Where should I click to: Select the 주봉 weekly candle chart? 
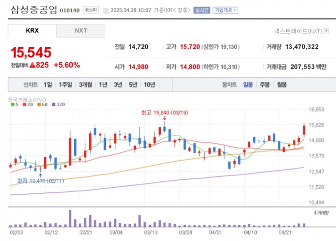[x=265, y=85]
